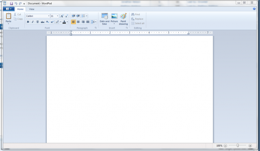The width and height of the screenshot is (260, 151).
Task: Insert Date and time
Action: pos(105,19)
